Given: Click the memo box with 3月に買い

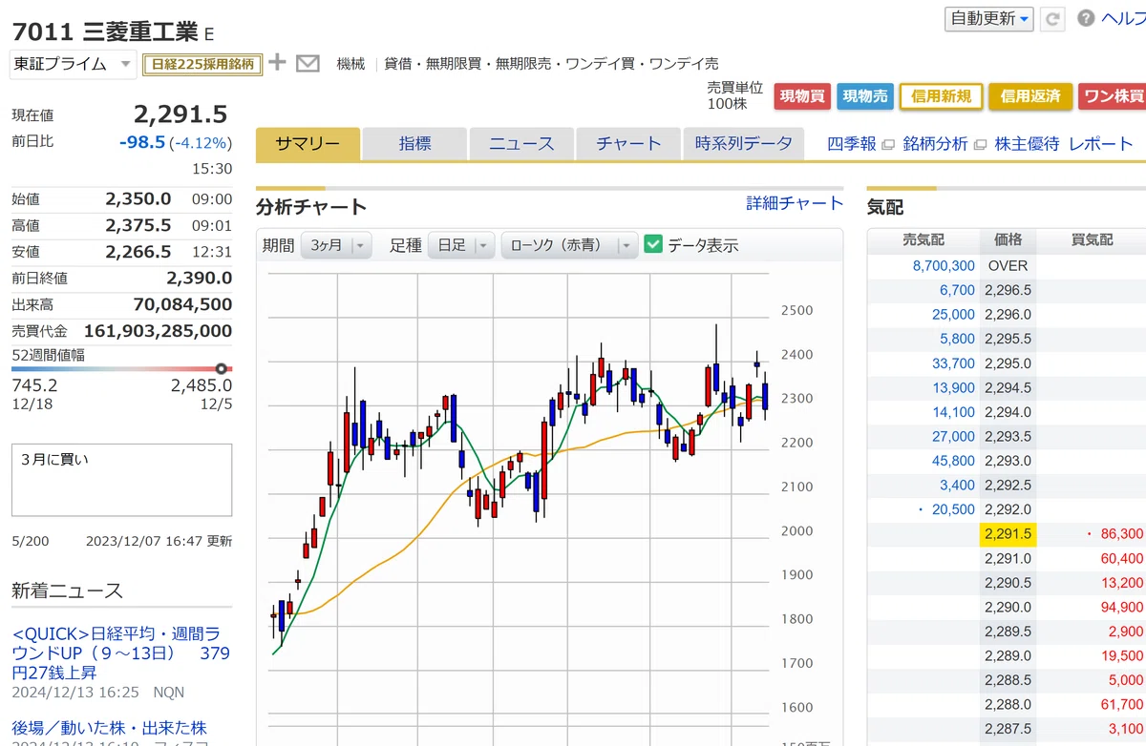Looking at the screenshot, I should [121, 480].
